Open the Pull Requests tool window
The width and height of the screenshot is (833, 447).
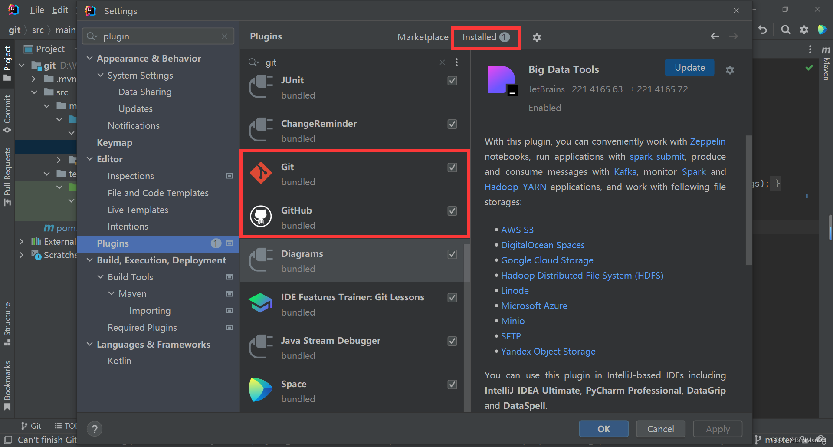(7, 176)
